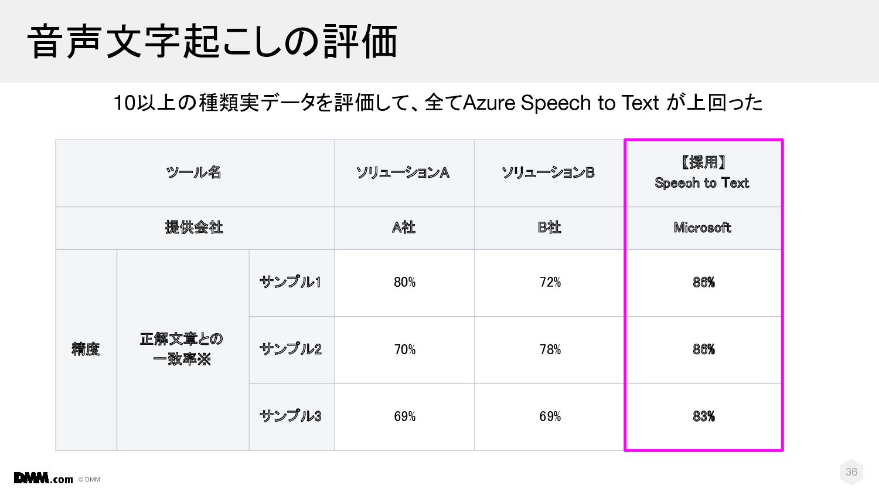Image resolution: width=879 pixels, height=495 pixels.
Task: Select the slide title 音声文字起こしの評価
Action: pos(212,42)
